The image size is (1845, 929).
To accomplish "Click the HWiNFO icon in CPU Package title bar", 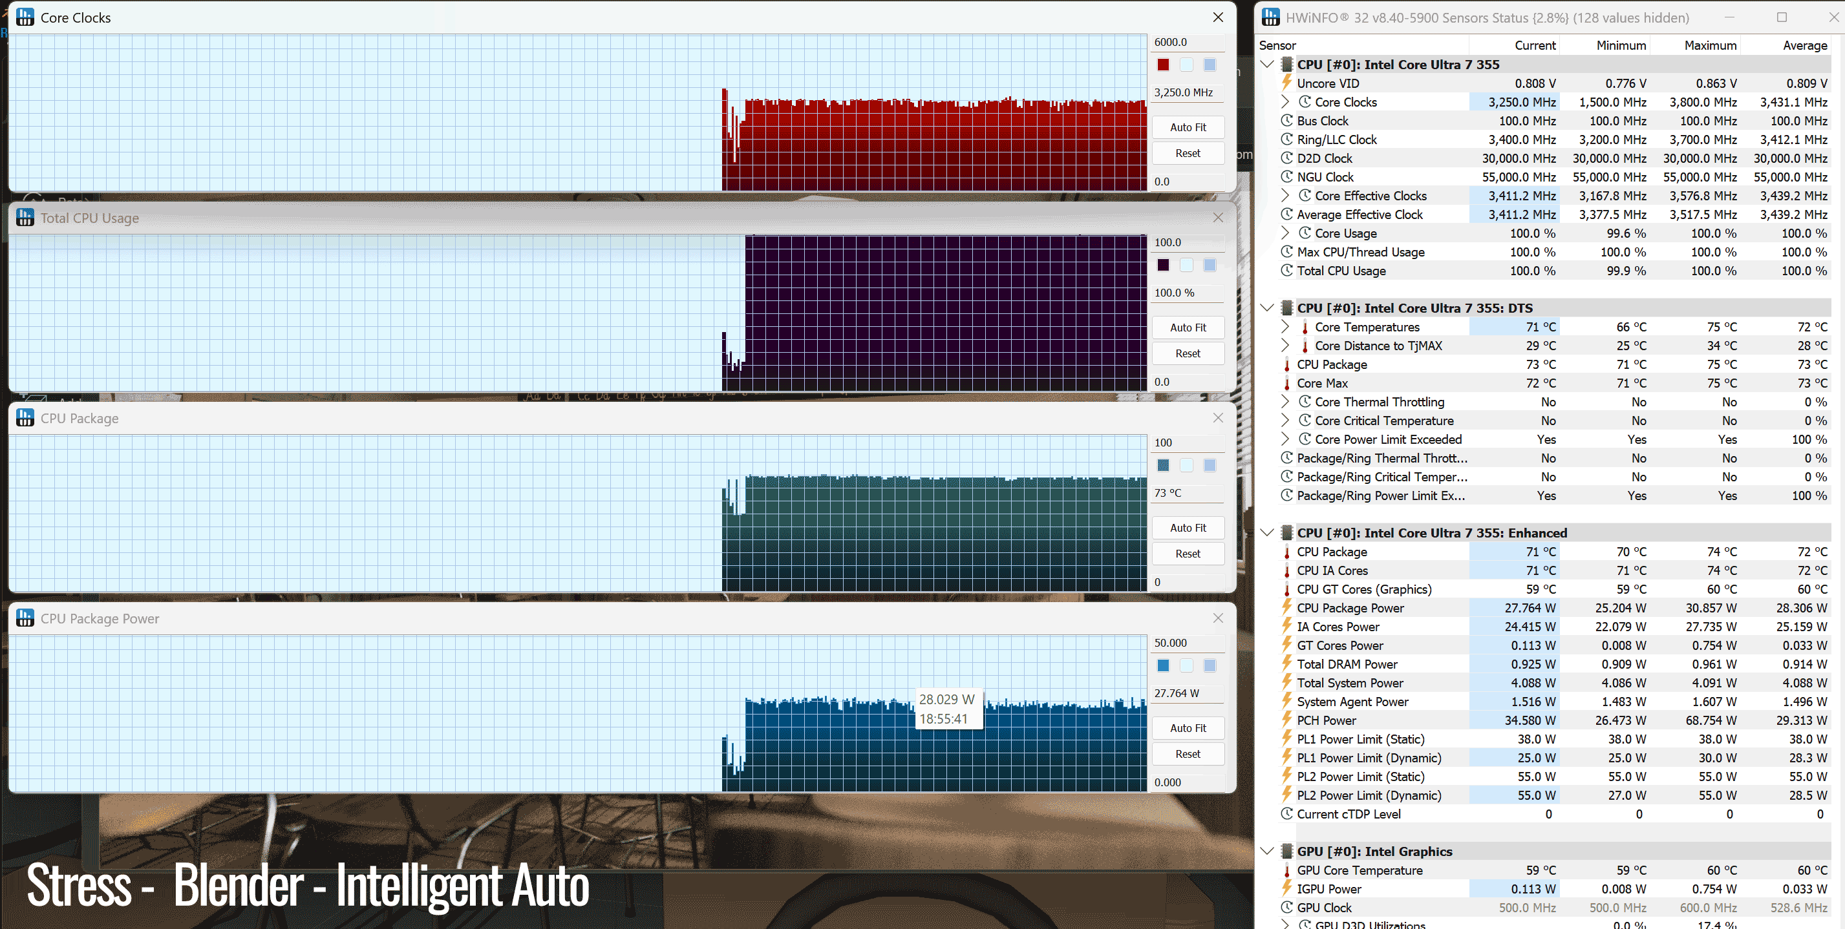I will [x=25, y=418].
